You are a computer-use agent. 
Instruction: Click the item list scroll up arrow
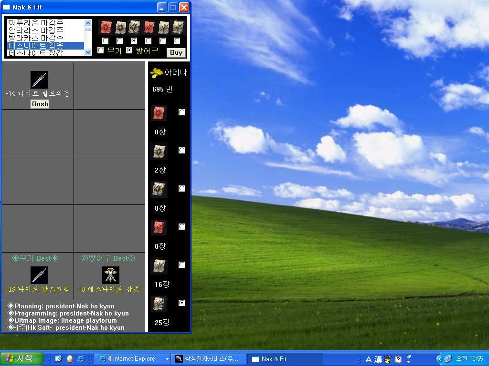tap(88, 23)
